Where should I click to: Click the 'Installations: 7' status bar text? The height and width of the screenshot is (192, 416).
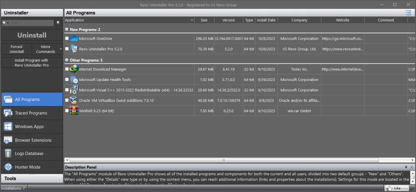click(x=13, y=188)
